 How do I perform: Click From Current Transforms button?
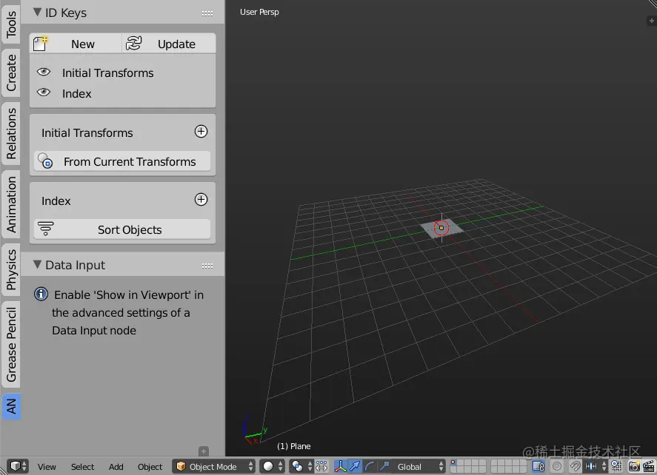coord(122,161)
